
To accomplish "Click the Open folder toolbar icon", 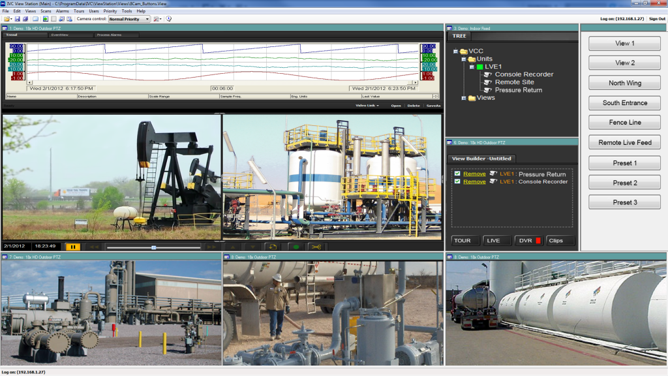I will click(x=7, y=19).
